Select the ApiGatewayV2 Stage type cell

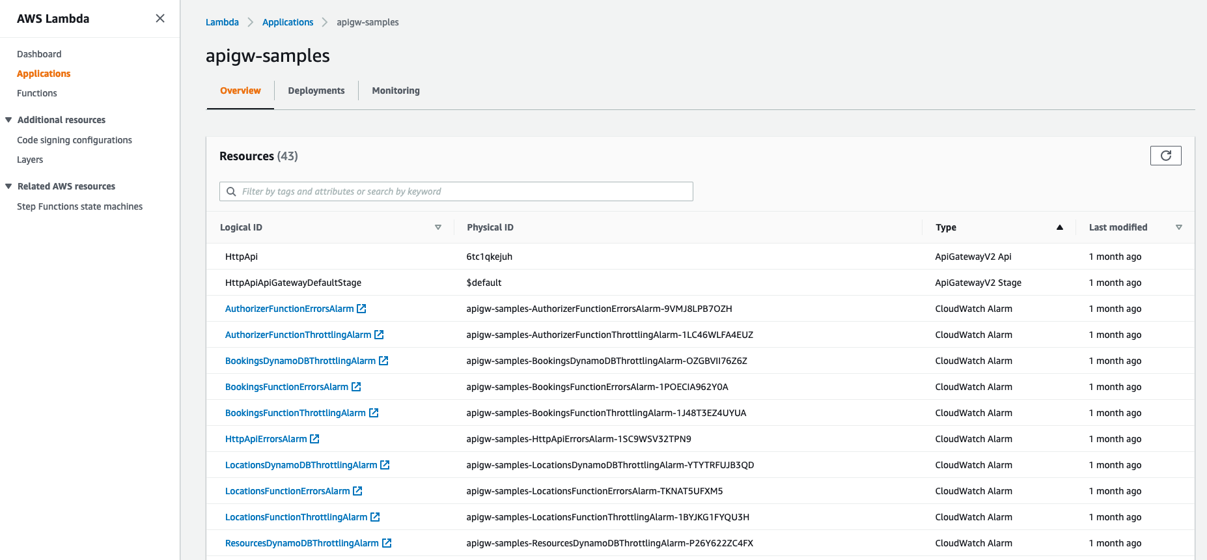[x=978, y=283]
